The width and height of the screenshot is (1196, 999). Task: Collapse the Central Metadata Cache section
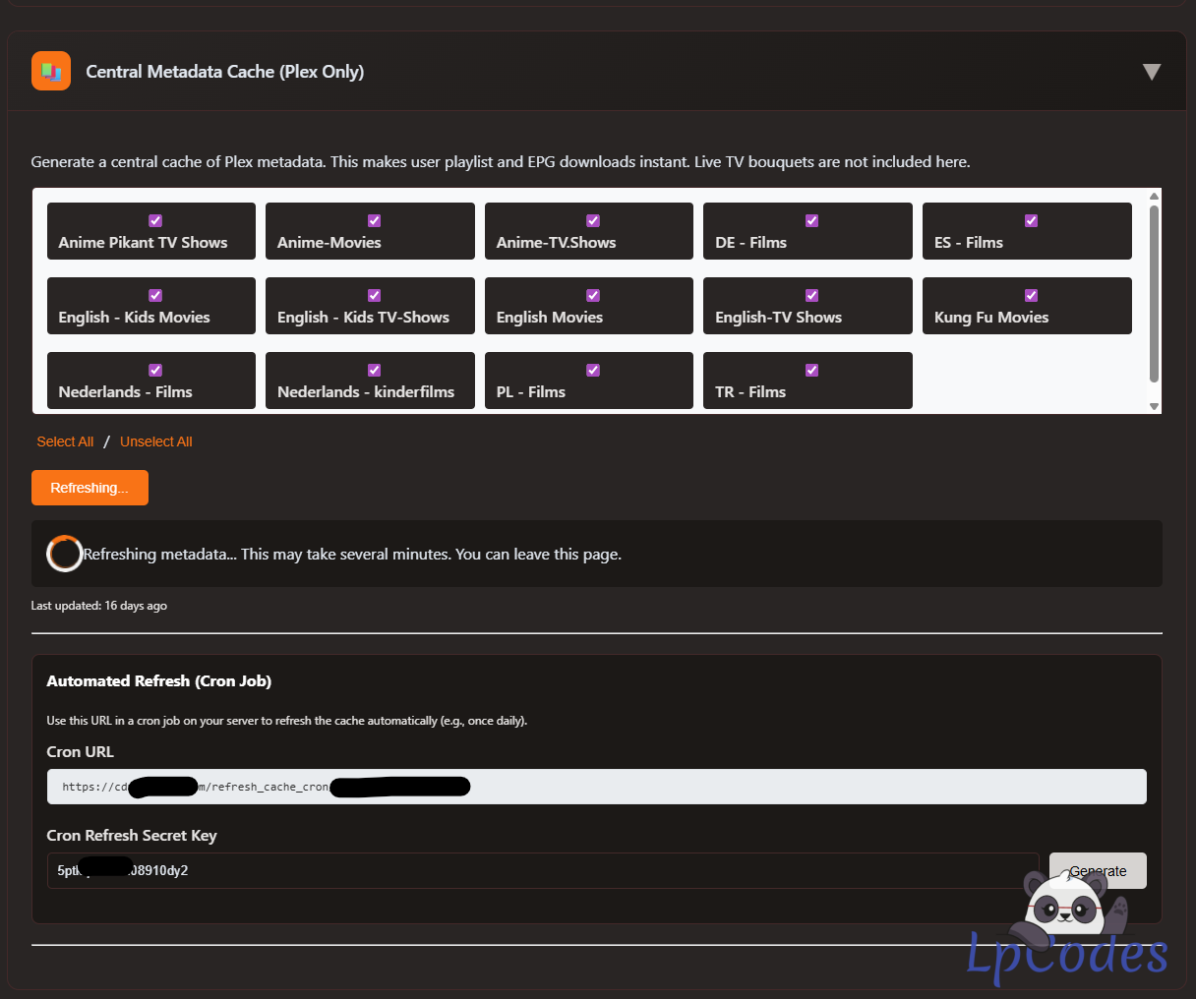[x=1151, y=72]
